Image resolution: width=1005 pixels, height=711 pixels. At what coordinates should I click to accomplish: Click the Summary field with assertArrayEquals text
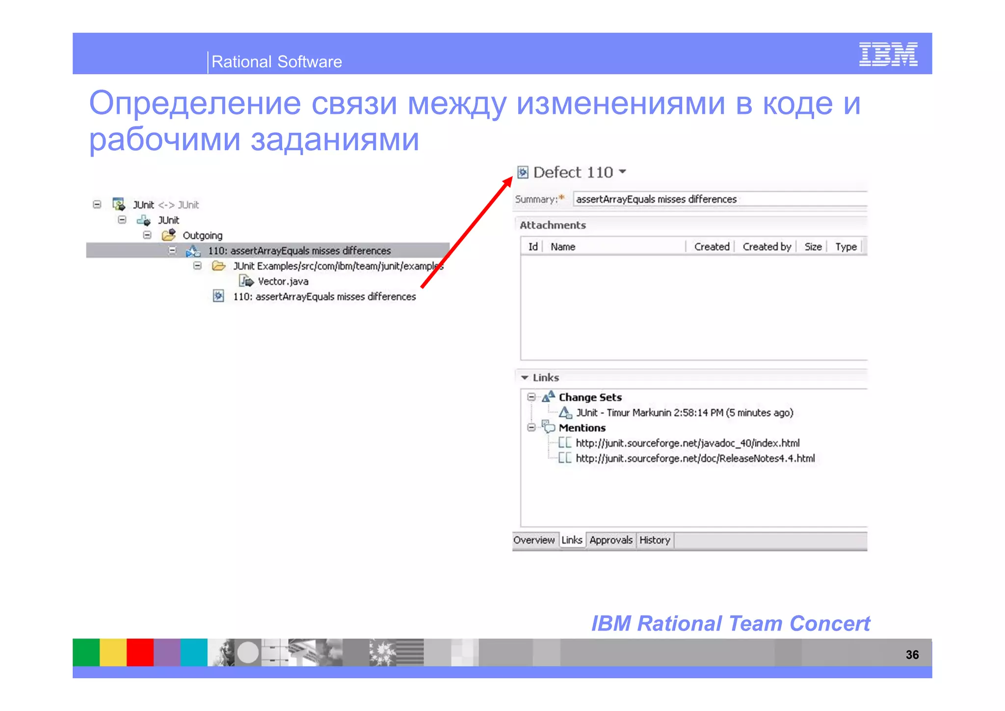pyautogui.click(x=720, y=199)
